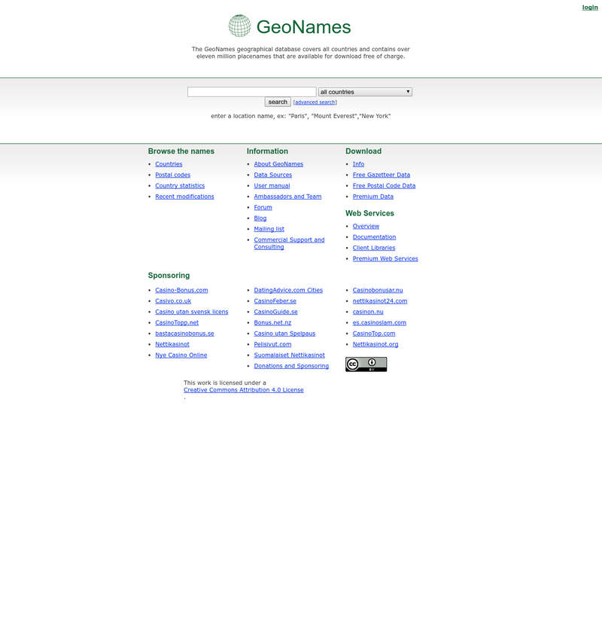Viewport: 602px width, 634px height.
Task: Visit the Forum link
Action: point(263,207)
